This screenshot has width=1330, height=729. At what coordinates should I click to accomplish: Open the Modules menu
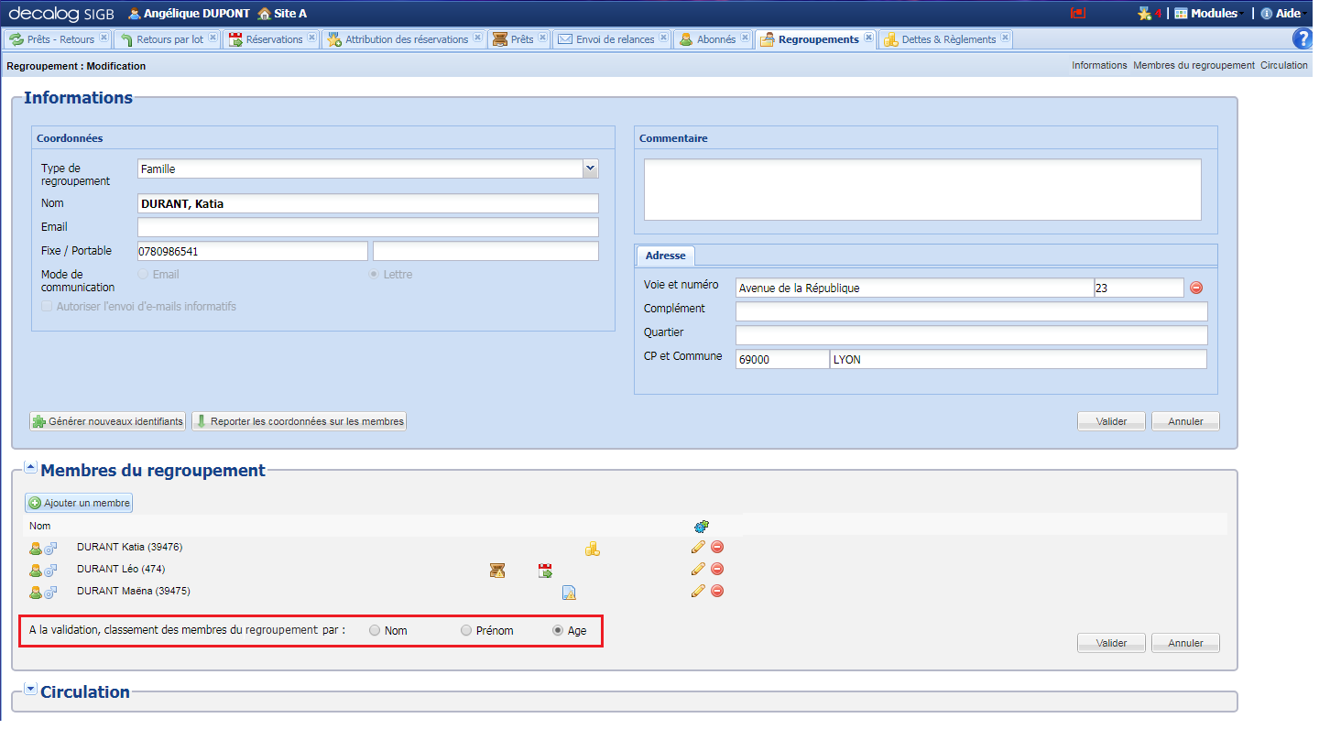[1206, 14]
